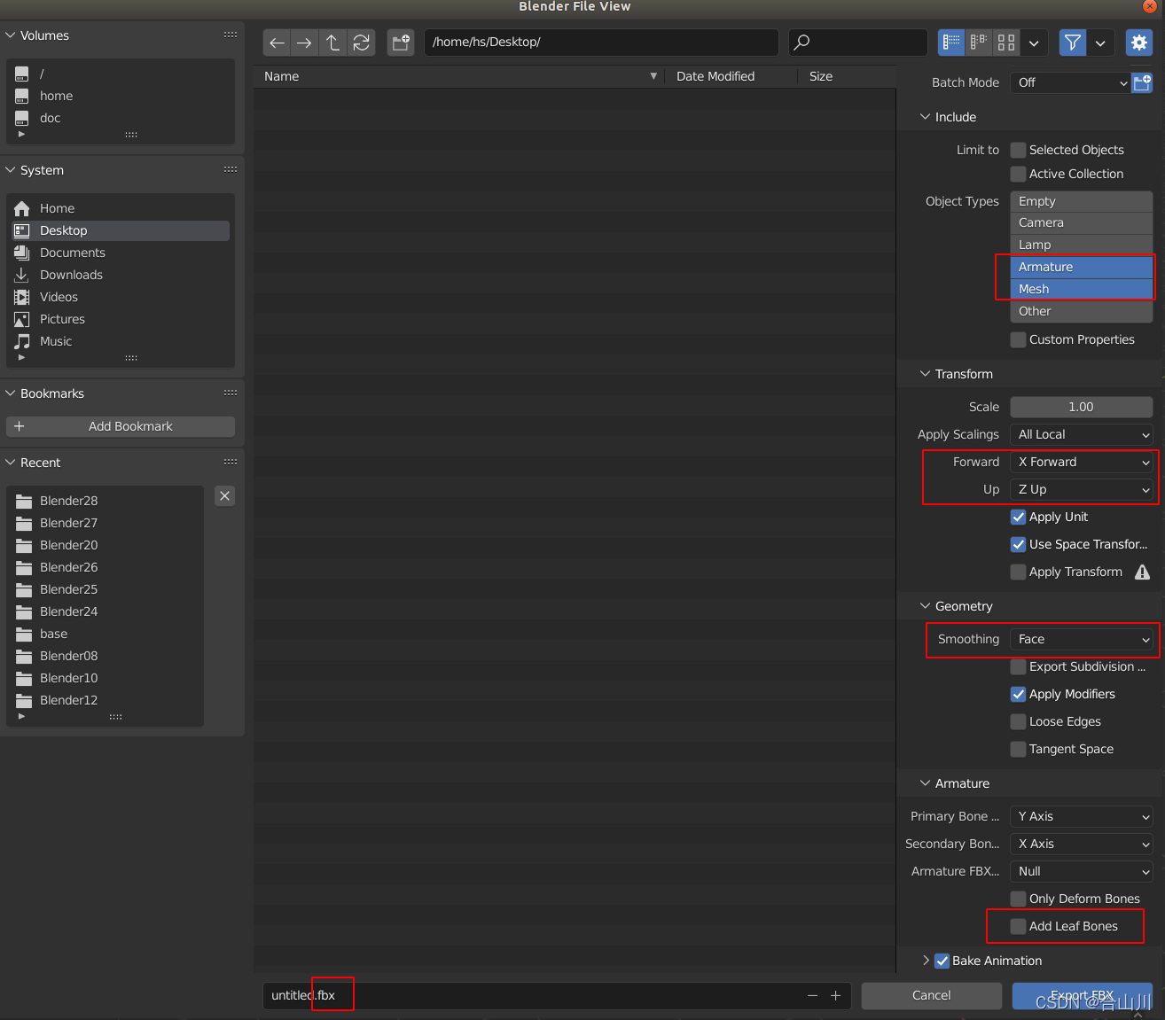Open Documents system folder
This screenshot has width=1165, height=1020.
click(x=121, y=253)
